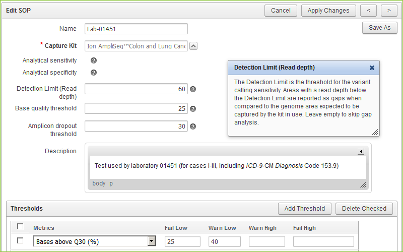The height and width of the screenshot is (252, 403).
Task: Expand the Capture Kit dropdown
Action: tap(193, 46)
